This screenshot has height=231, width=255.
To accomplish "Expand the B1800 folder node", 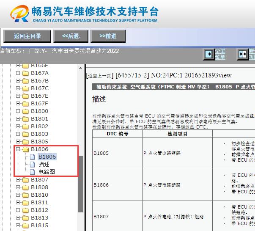I will click(18, 111).
